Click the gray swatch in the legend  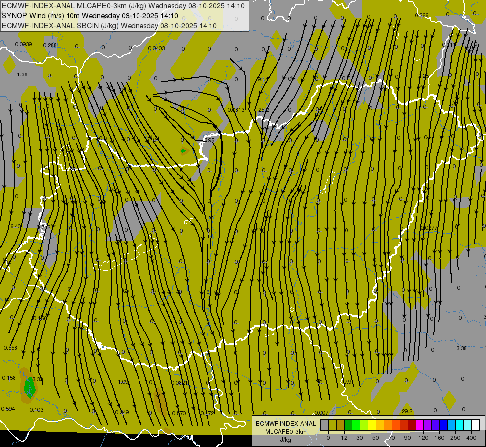(x=324, y=425)
